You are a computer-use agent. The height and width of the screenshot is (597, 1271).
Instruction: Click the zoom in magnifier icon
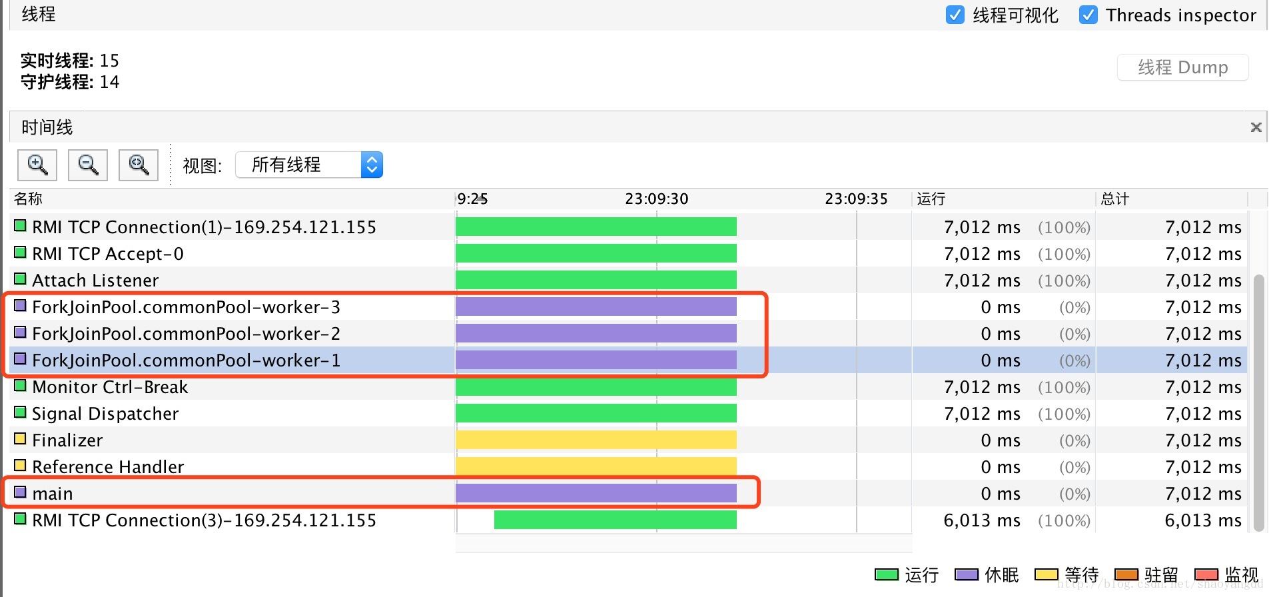(37, 165)
